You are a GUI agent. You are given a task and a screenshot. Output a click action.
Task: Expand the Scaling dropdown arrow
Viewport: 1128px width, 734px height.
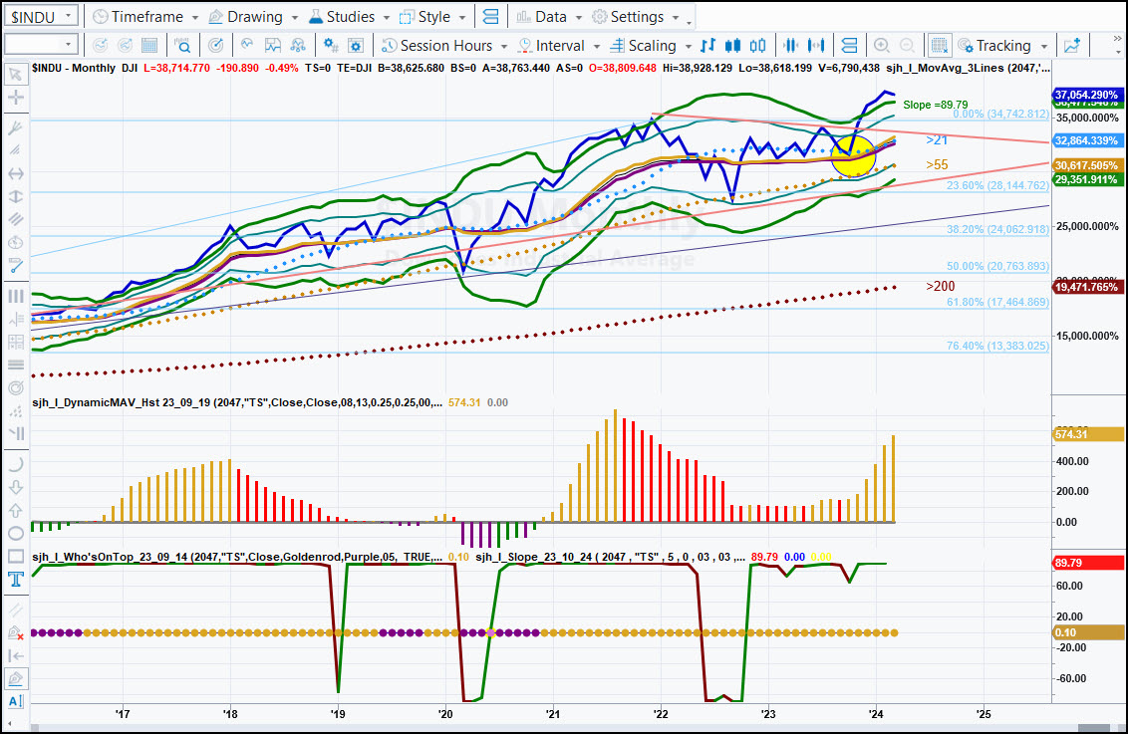pyautogui.click(x=688, y=46)
